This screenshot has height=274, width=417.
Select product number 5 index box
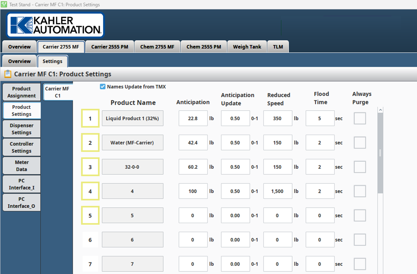click(x=90, y=216)
